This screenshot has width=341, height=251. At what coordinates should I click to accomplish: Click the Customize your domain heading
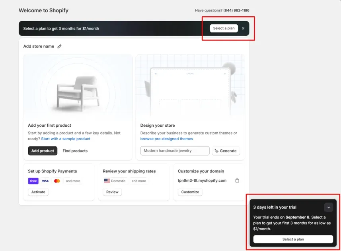[201, 171]
